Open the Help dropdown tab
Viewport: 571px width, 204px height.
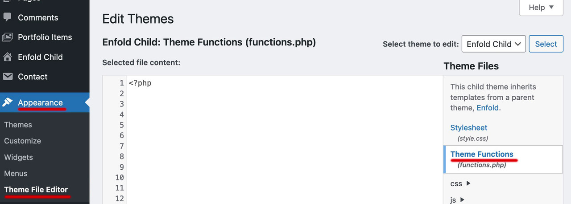541,8
